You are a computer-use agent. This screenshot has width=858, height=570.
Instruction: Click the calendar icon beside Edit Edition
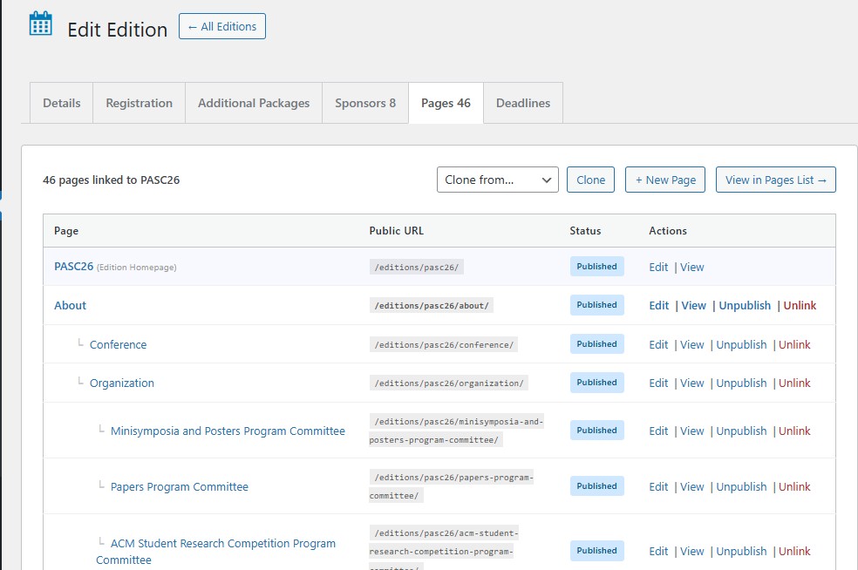point(41,24)
